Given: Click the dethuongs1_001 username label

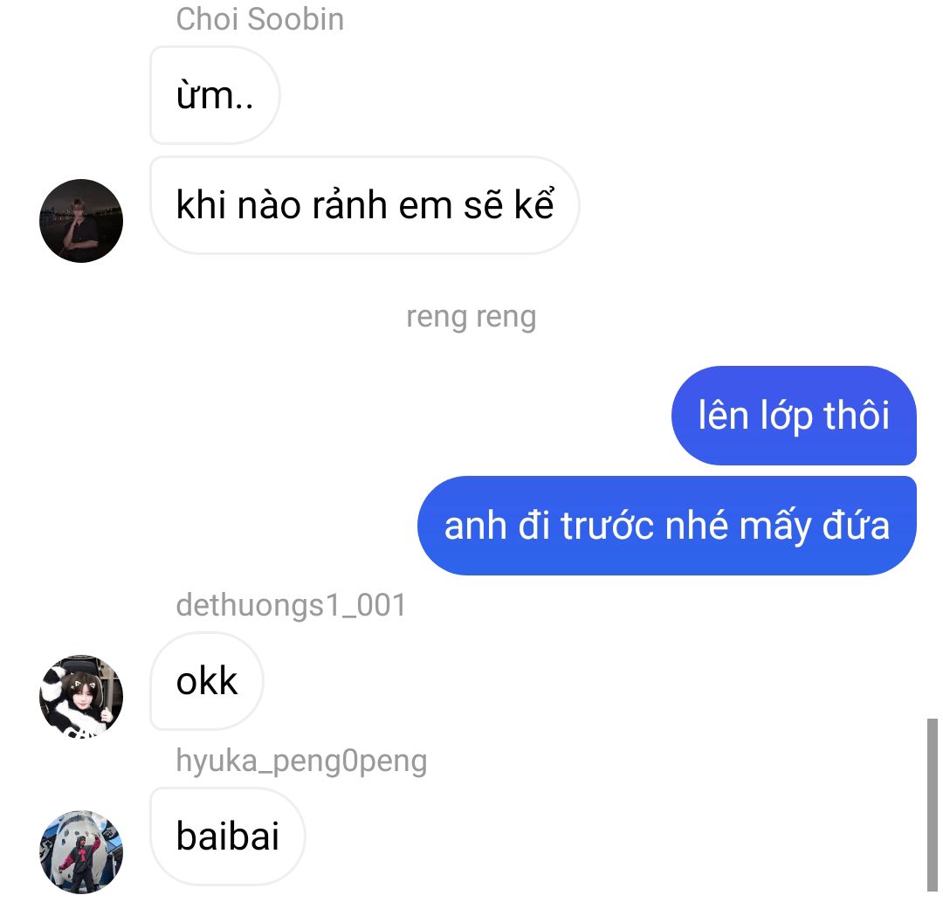Looking at the screenshot, I should pos(291,605).
